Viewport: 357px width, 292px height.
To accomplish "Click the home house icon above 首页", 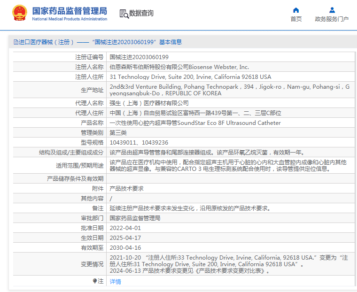I will 296,10.
